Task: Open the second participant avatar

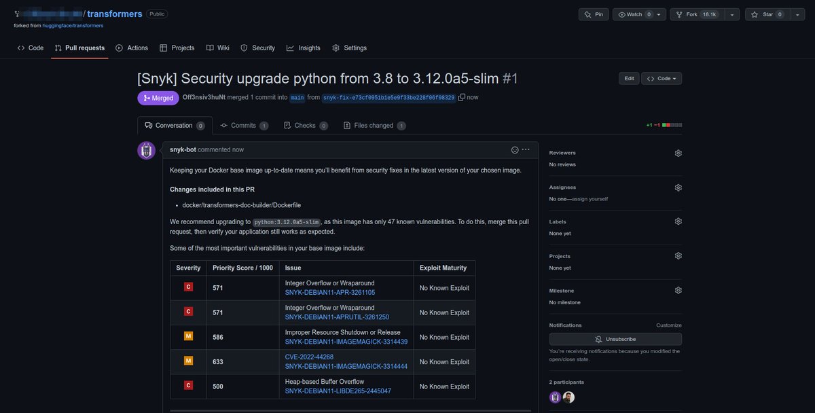Action: 568,397
